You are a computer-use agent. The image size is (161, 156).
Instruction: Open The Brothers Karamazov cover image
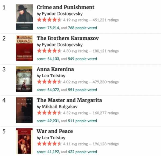point(24,48)
